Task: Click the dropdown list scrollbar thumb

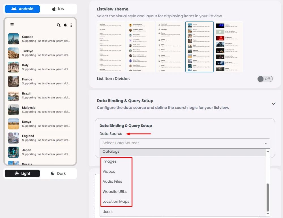Action: [x=268, y=197]
